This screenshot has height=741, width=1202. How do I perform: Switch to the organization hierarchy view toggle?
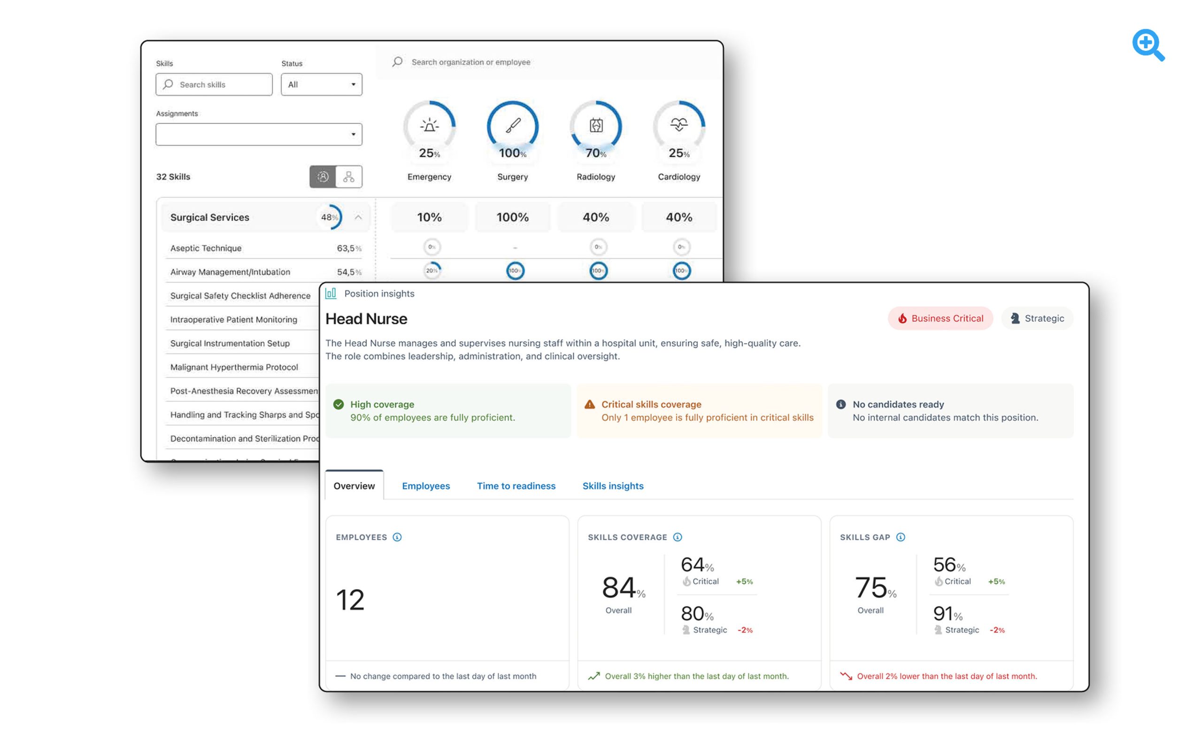click(349, 177)
